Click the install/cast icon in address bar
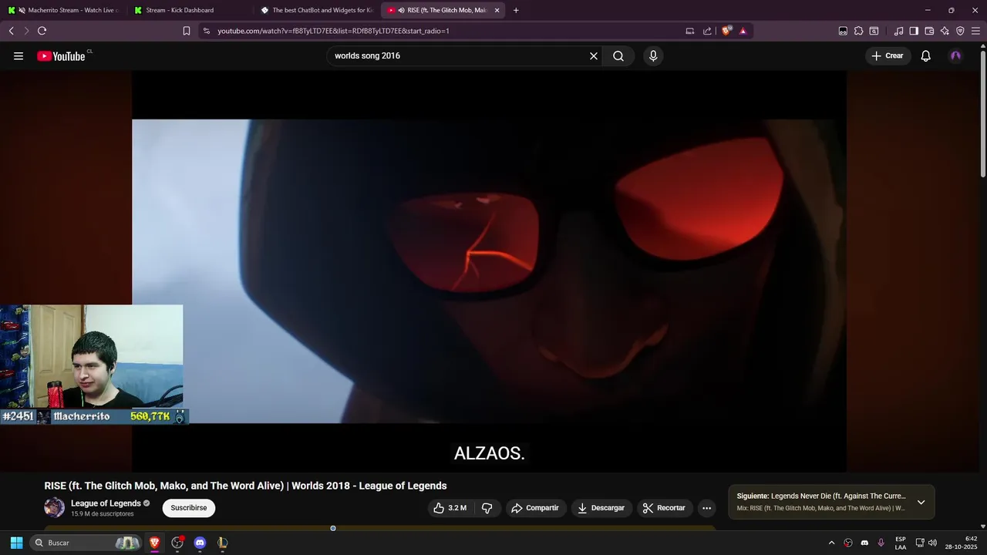 click(x=690, y=31)
